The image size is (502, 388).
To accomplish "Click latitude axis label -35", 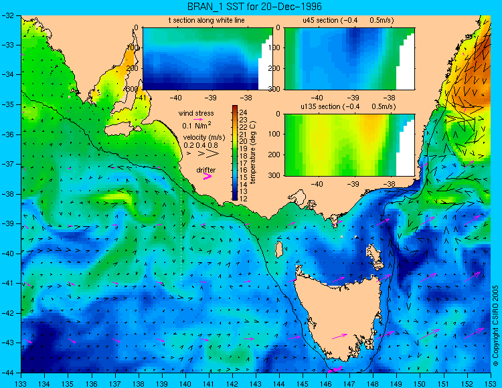I will pos(7,104).
